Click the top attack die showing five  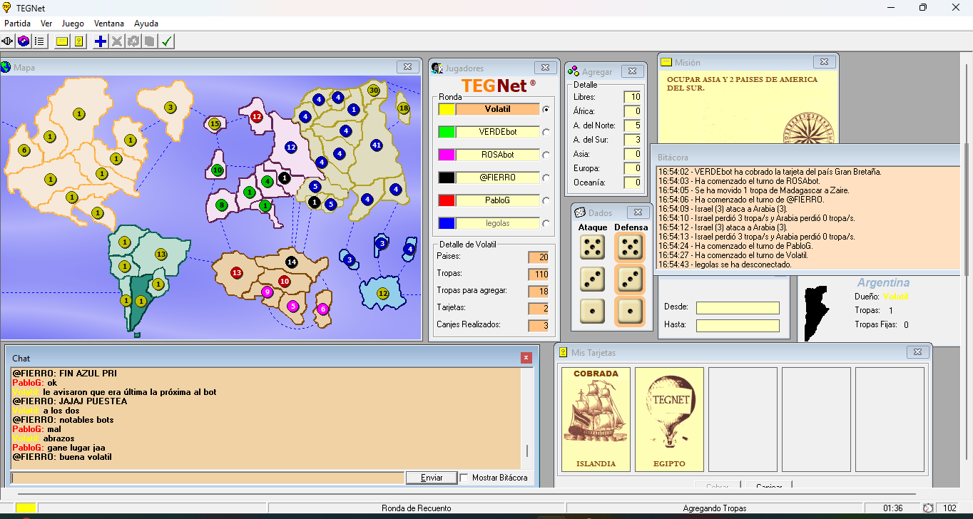592,247
